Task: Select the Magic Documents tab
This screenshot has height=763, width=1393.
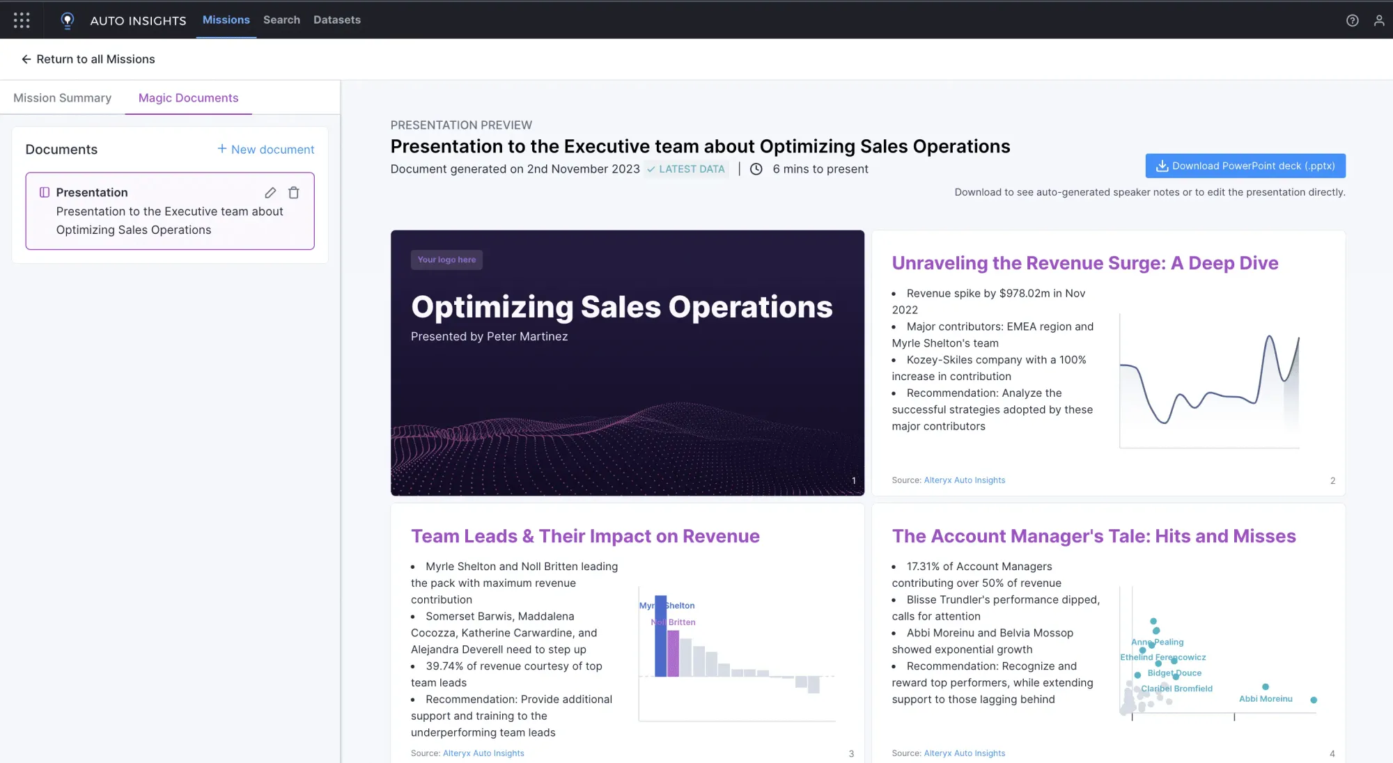Action: [x=188, y=98]
